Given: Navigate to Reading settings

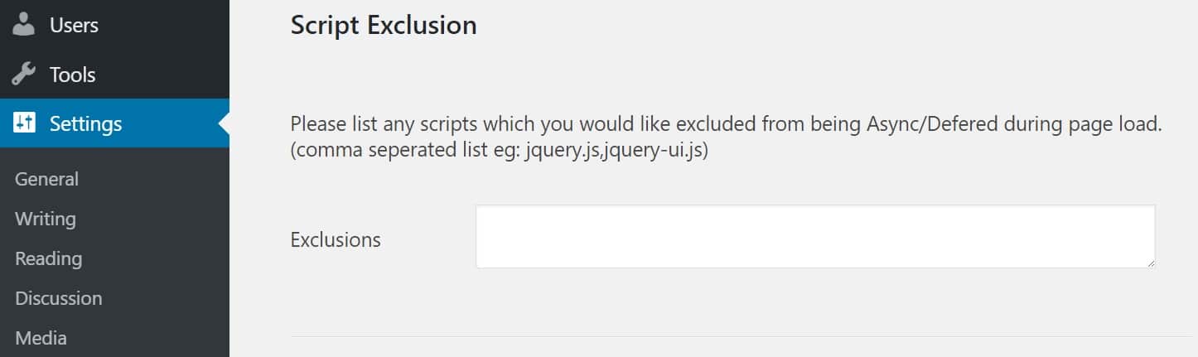Looking at the screenshot, I should [48, 258].
